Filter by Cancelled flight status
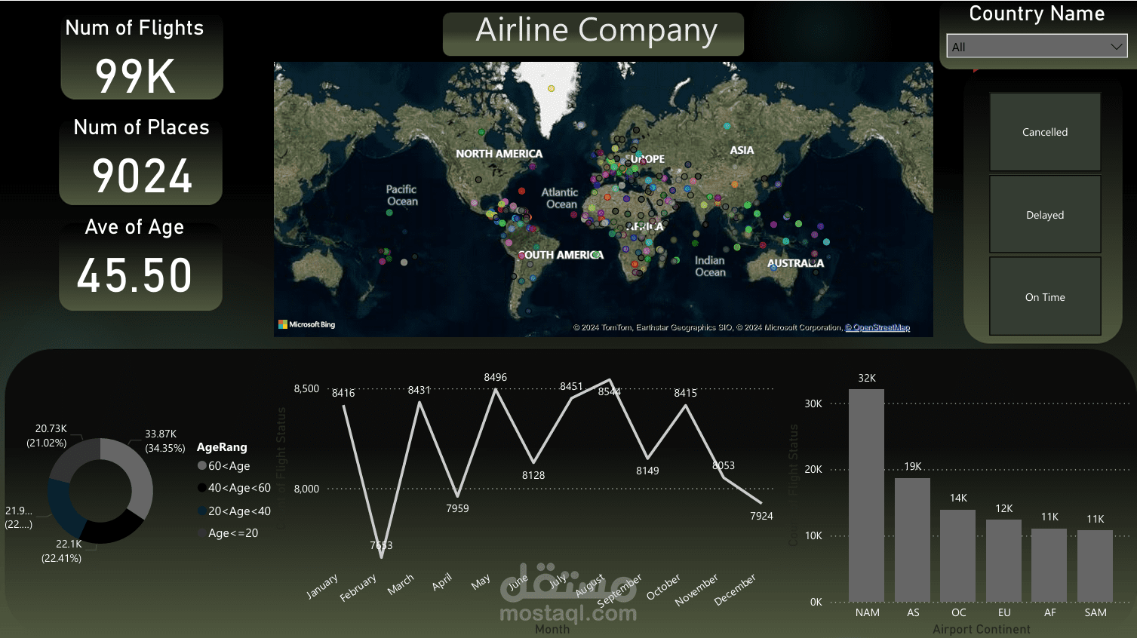Image resolution: width=1137 pixels, height=638 pixels. [x=1045, y=132]
